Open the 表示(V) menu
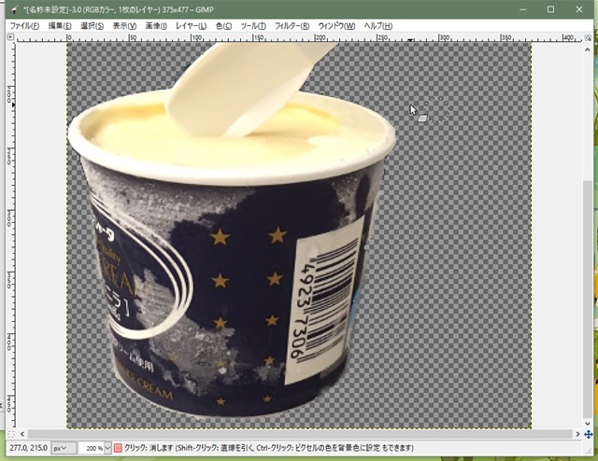This screenshot has height=461, width=598. pos(123,25)
